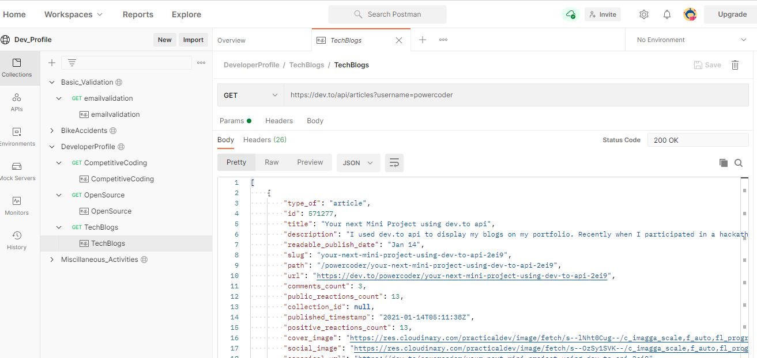Click the Invite button
This screenshot has width=757, height=358.
602,14
